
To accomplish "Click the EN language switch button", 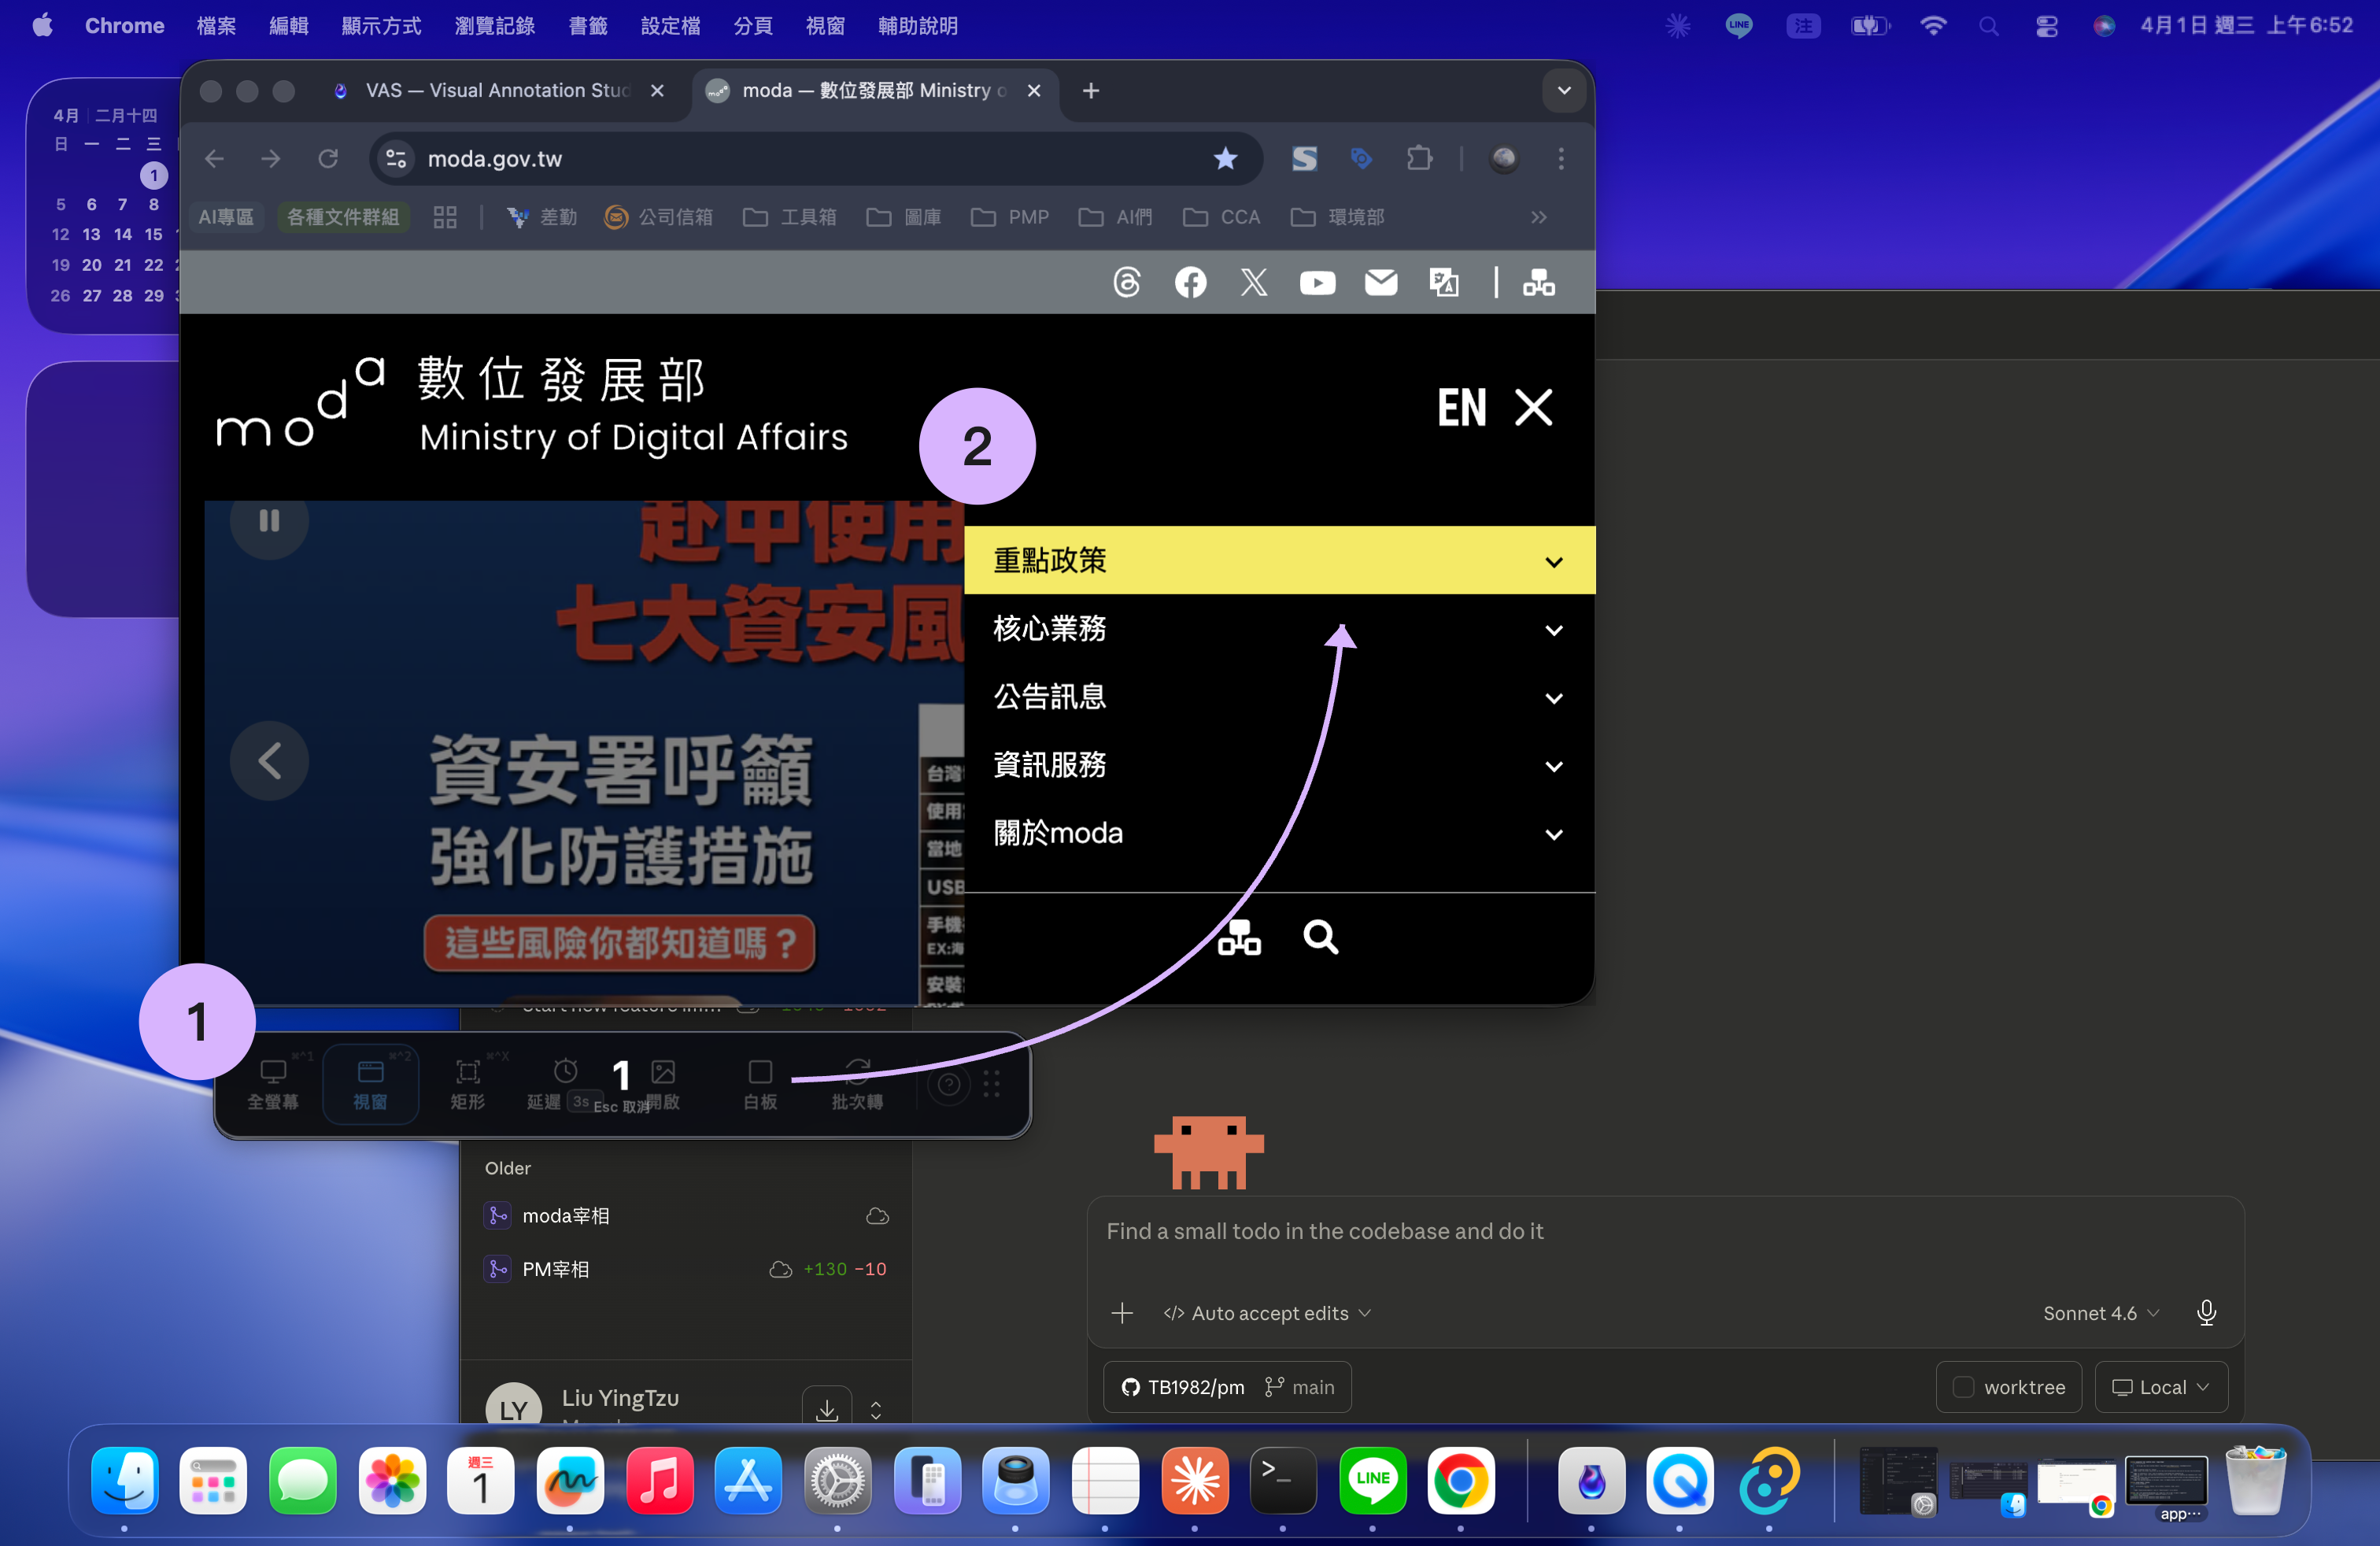I will click(x=1461, y=407).
